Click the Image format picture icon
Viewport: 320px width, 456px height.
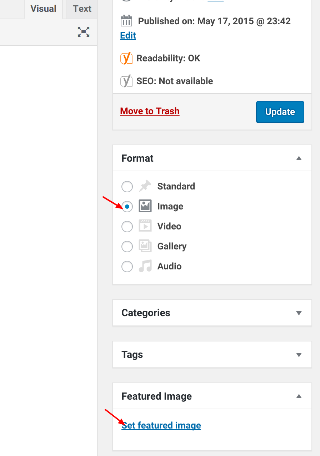(145, 206)
